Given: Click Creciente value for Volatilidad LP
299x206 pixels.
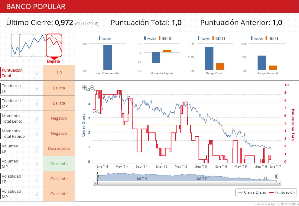Looking at the screenshot, I should click(59, 179).
